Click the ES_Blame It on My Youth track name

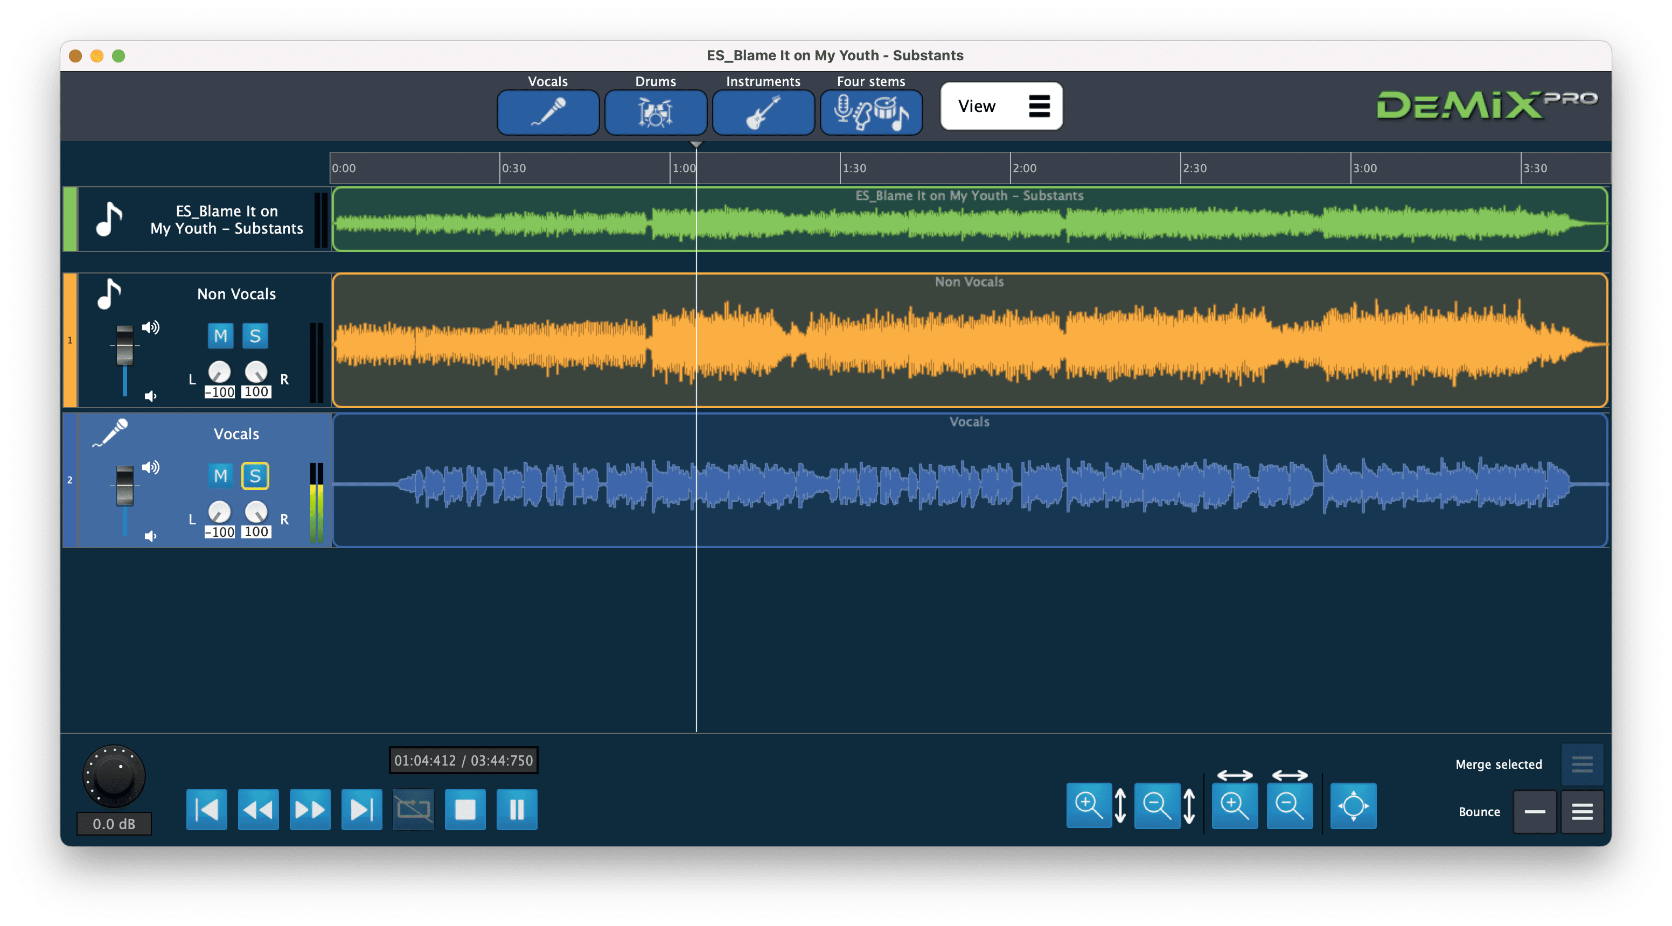click(227, 219)
